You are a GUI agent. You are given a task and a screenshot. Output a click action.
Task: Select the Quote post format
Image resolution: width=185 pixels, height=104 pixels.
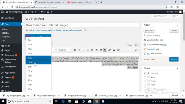pyautogui.click(x=145, y=88)
